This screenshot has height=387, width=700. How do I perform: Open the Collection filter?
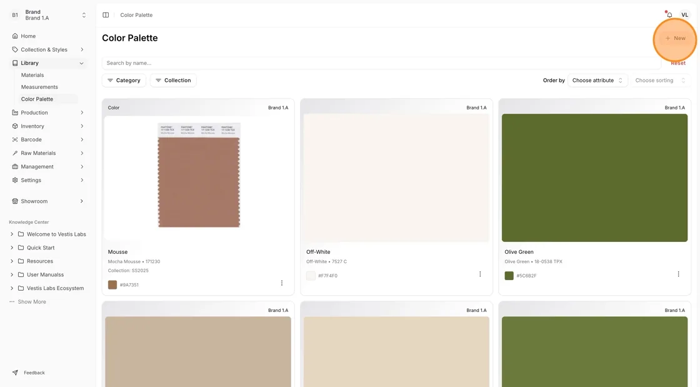click(173, 81)
